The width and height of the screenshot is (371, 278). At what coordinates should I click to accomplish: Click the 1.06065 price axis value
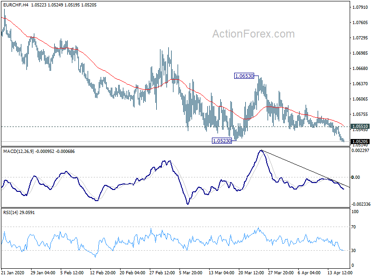coord(360,99)
